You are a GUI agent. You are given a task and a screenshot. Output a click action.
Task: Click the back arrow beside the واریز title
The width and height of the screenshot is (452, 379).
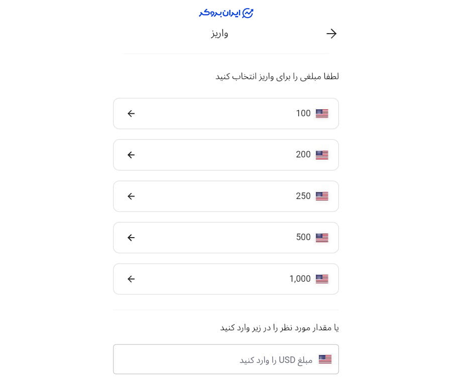point(331,33)
